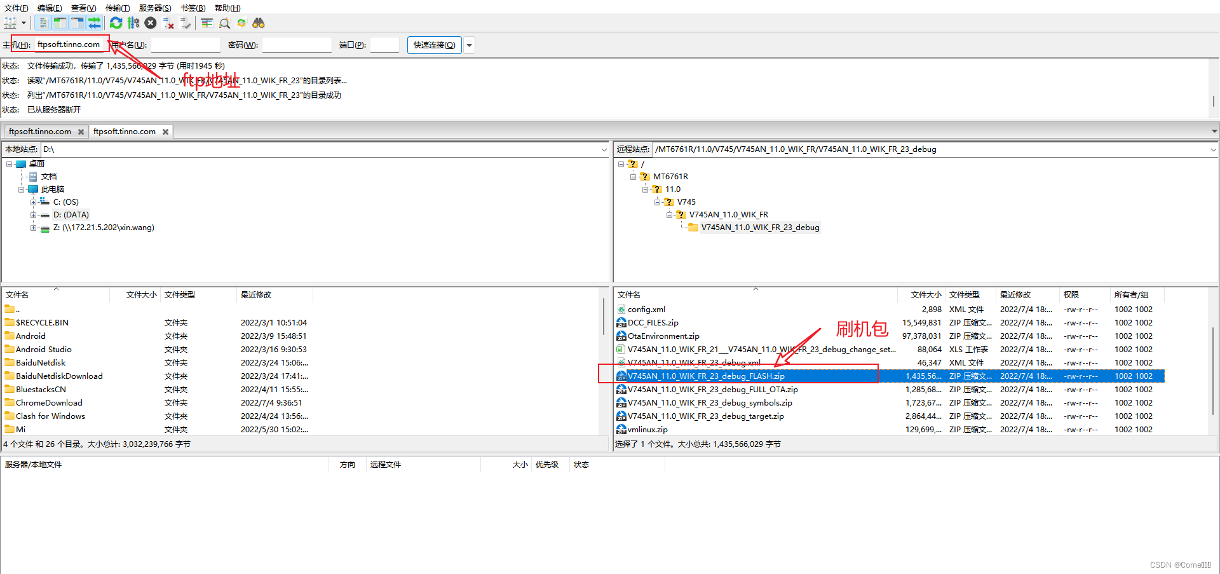Viewport: 1220px width, 574px height.
Task: Select the 文档 folder in local tree
Action: click(49, 177)
